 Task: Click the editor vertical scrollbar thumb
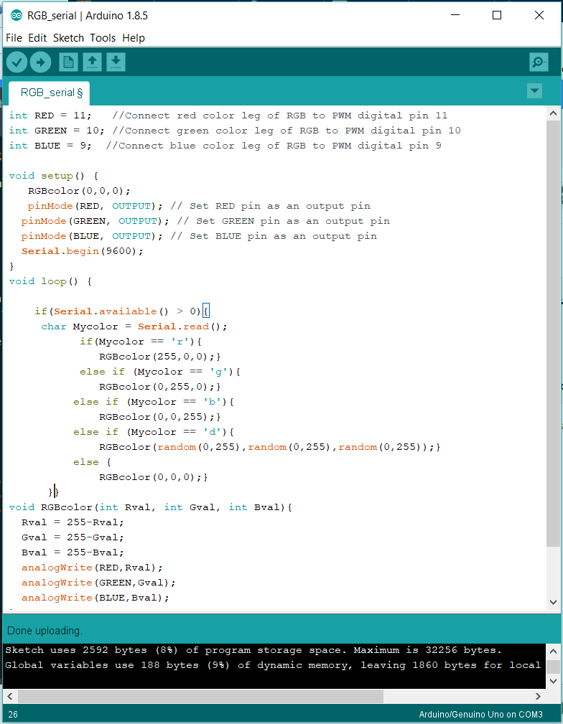click(x=553, y=334)
